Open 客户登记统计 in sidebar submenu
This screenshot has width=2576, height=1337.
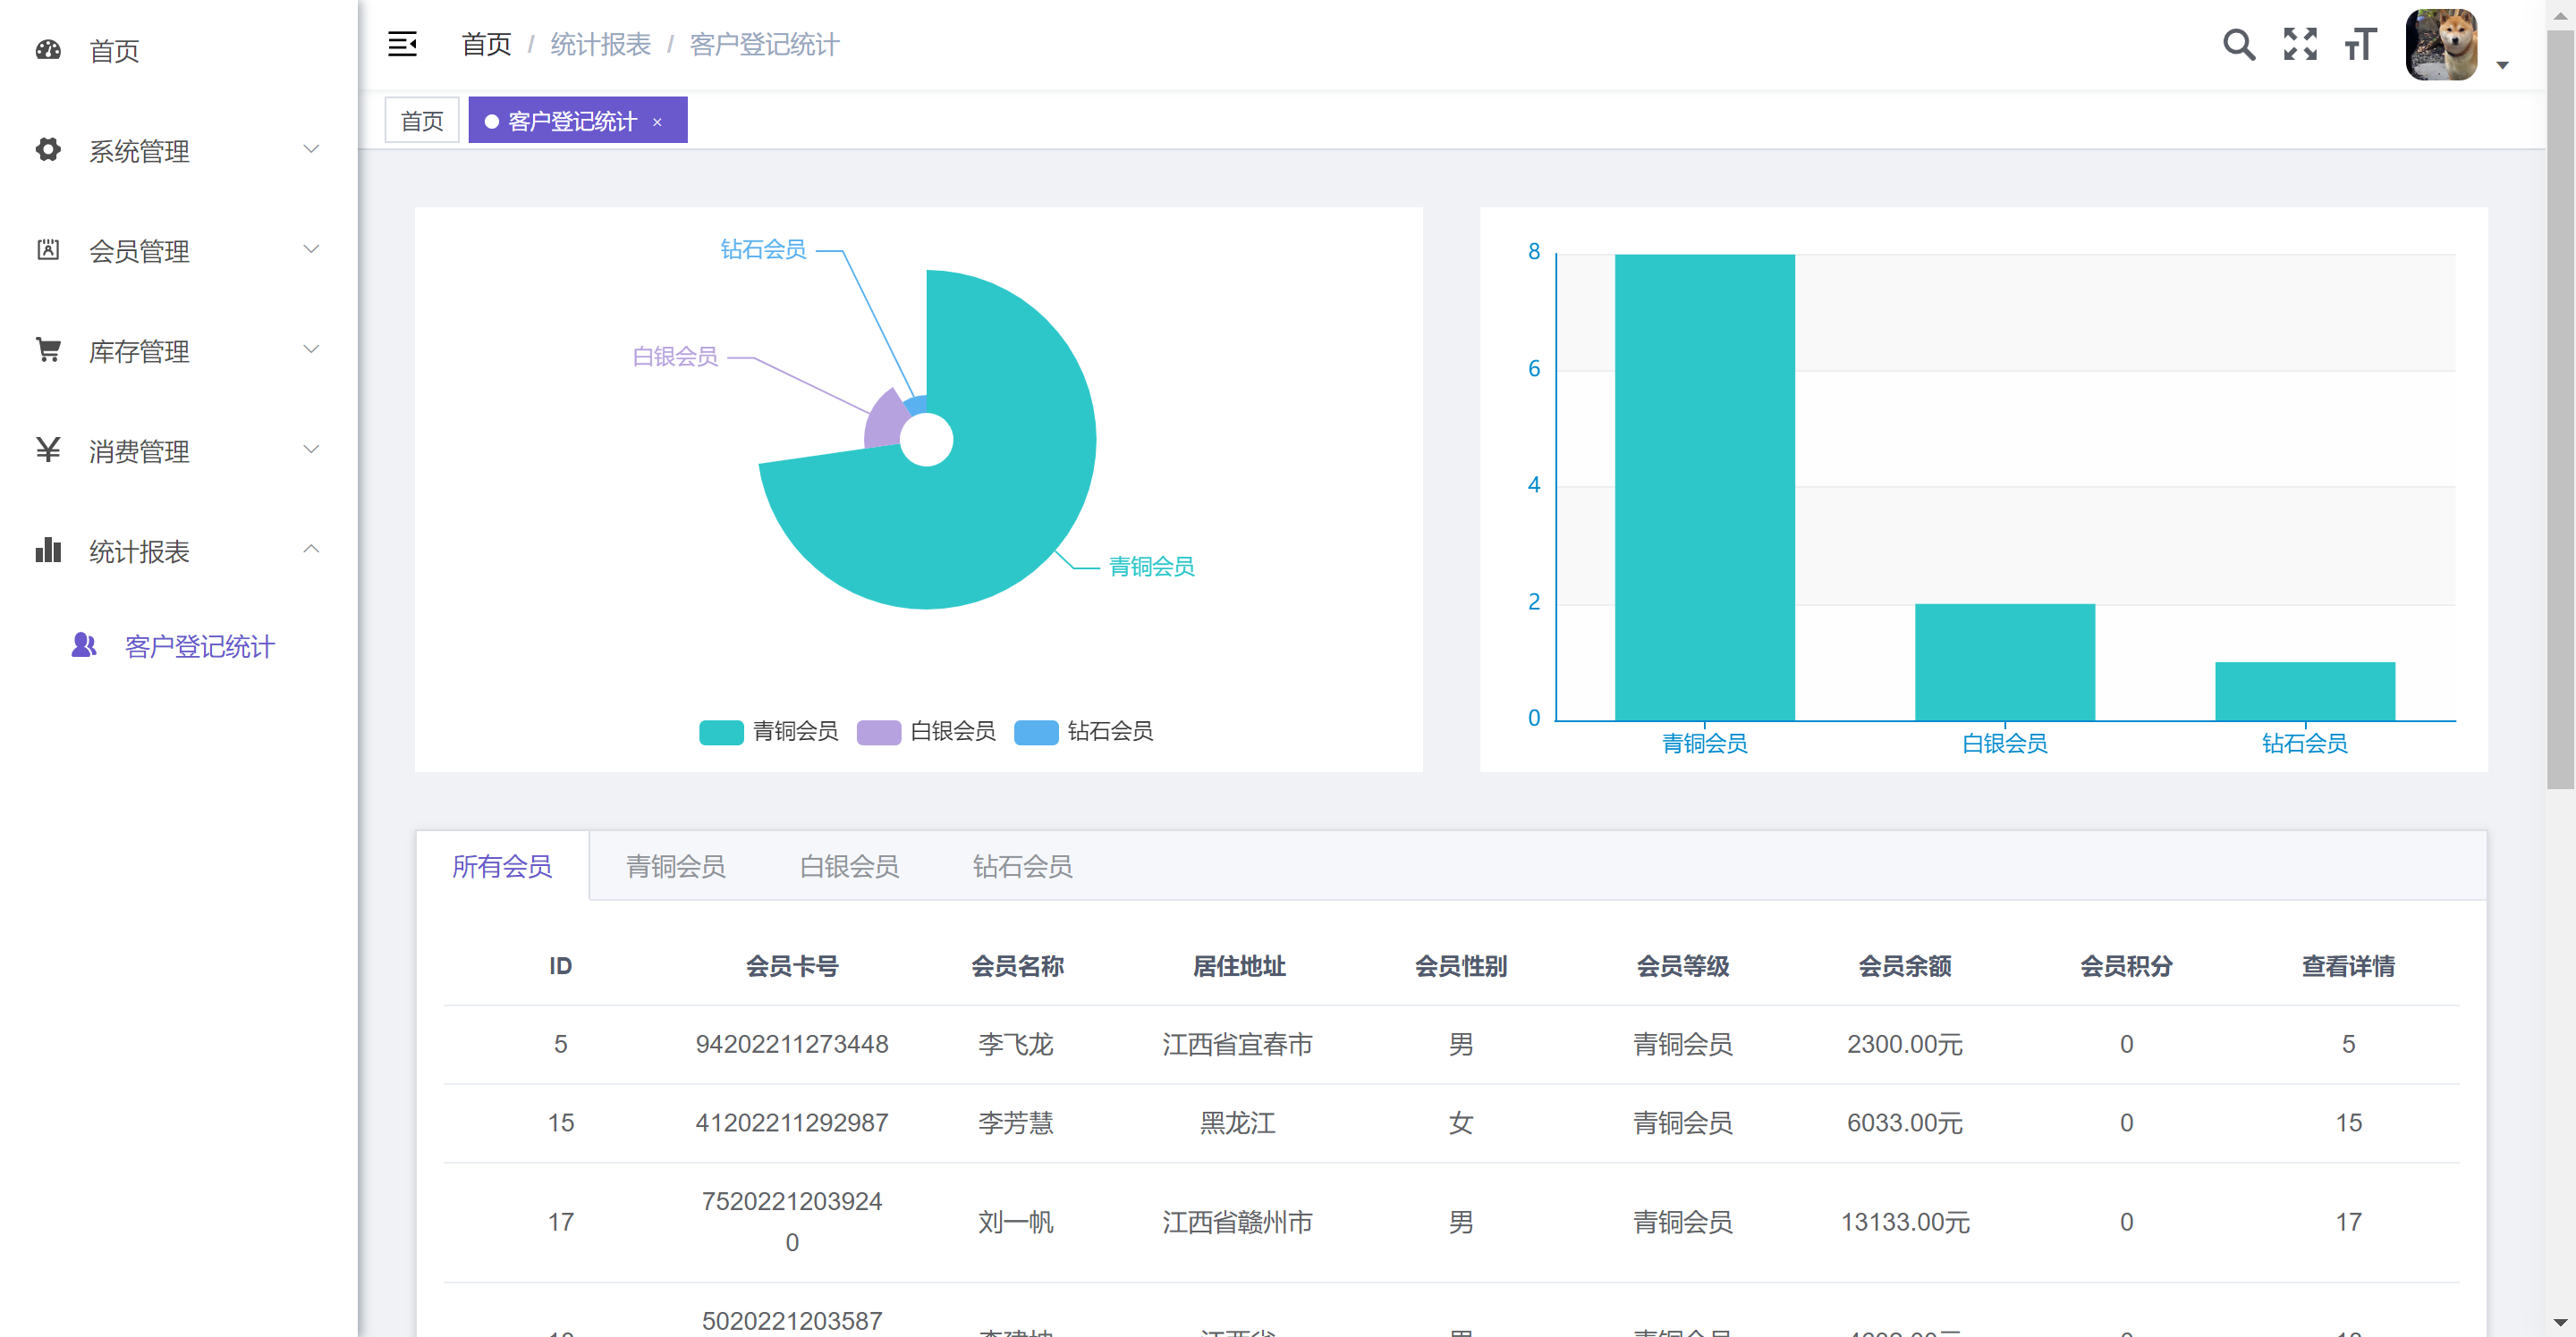point(199,646)
